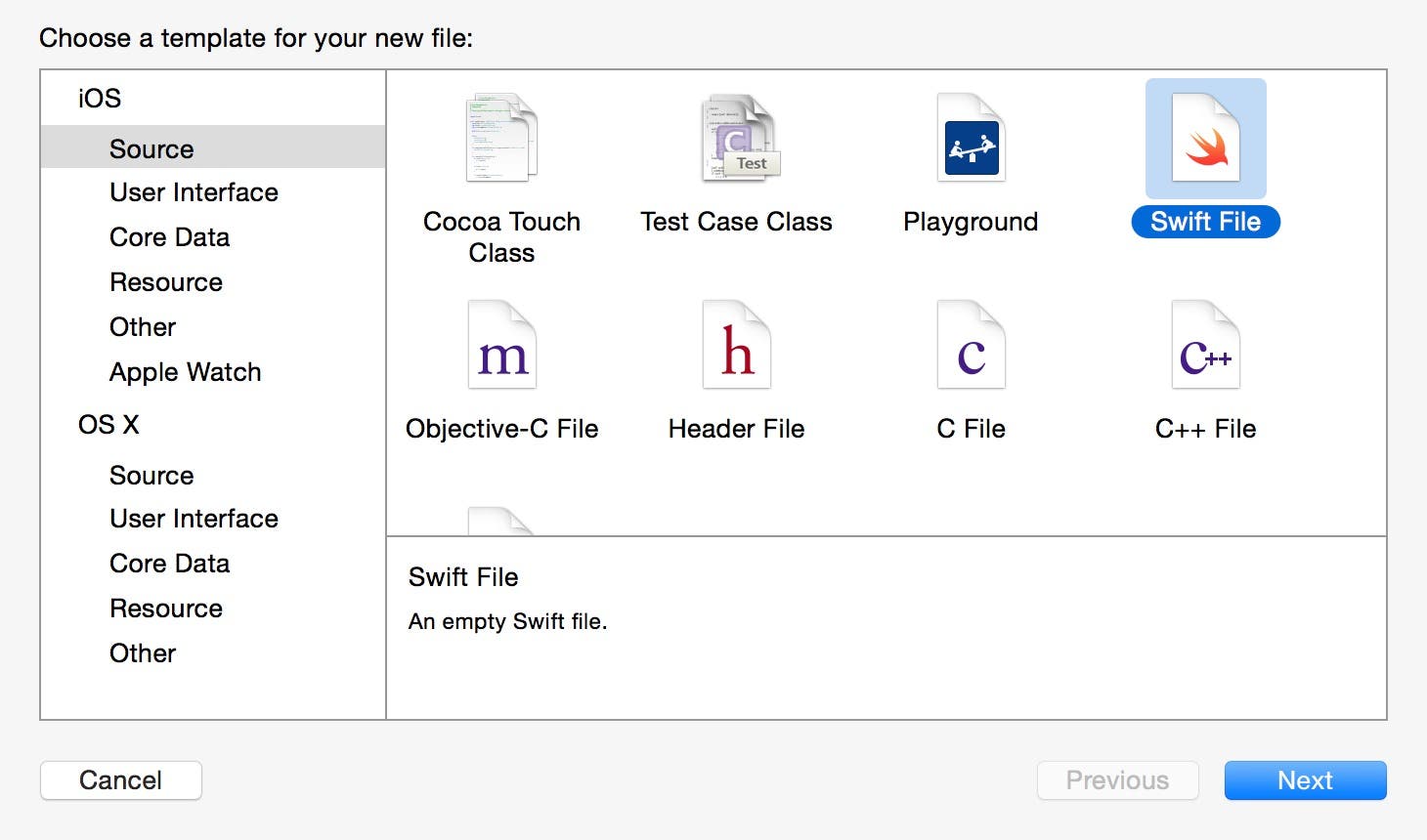Open the Apple Watch category
The width and height of the screenshot is (1427, 840).
pos(185,372)
